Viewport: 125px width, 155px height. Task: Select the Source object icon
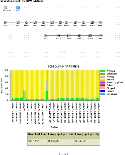(x=5, y=23)
